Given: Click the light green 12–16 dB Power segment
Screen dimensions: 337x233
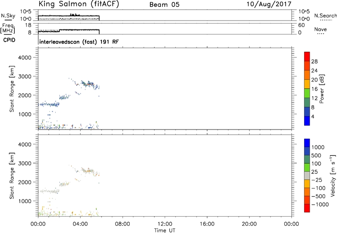Looking at the screenshot, I should click(307, 93).
